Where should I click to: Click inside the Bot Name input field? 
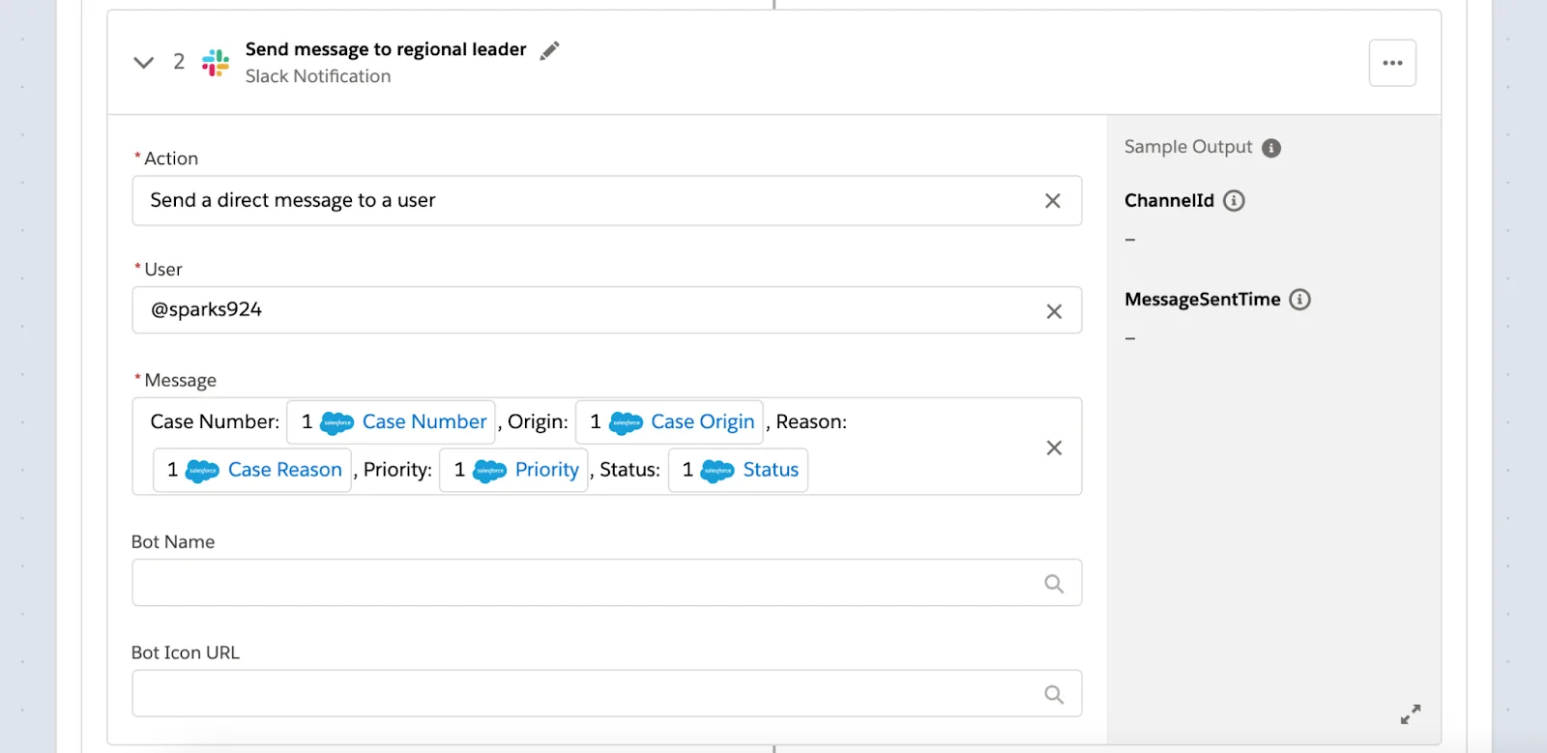tap(580, 583)
